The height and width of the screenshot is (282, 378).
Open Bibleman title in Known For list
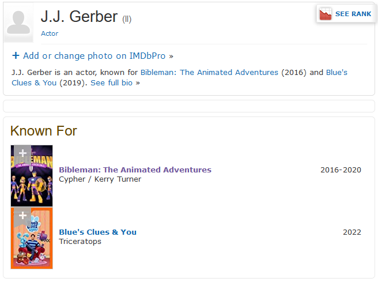[x=135, y=170]
